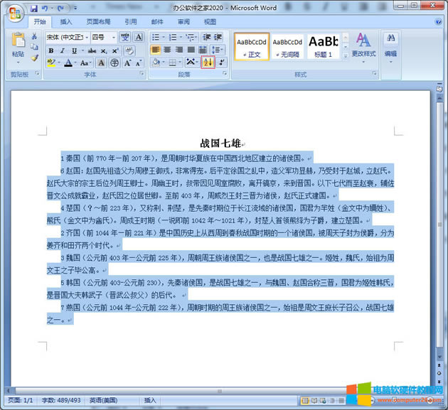This screenshot has height=410, width=448.
Task: Apply Superscript formatting
Action: (x=115, y=51)
